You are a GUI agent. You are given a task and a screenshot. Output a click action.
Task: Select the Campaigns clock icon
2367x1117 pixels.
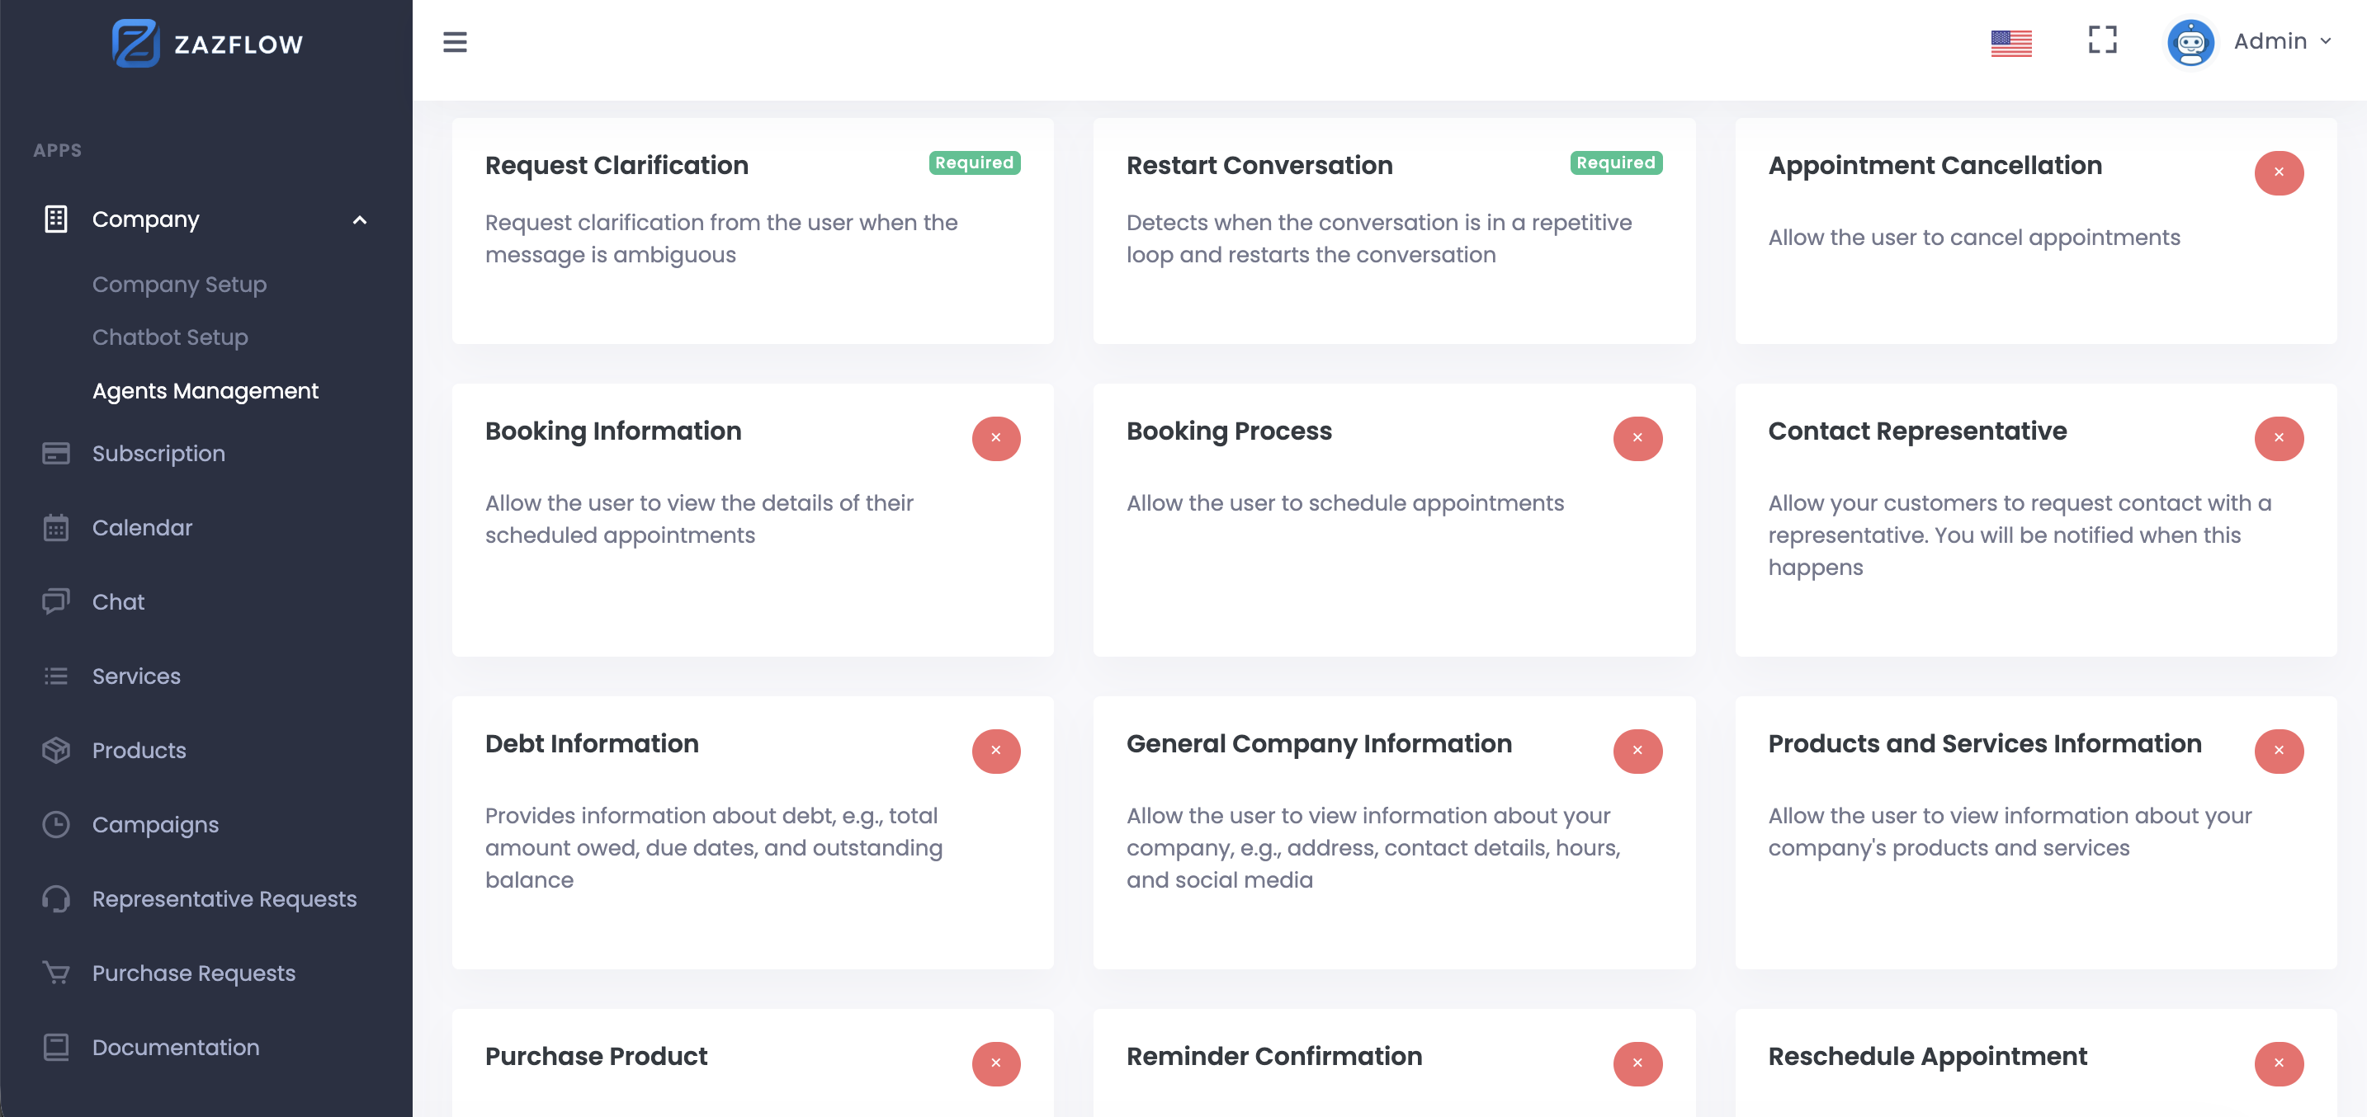click(55, 824)
